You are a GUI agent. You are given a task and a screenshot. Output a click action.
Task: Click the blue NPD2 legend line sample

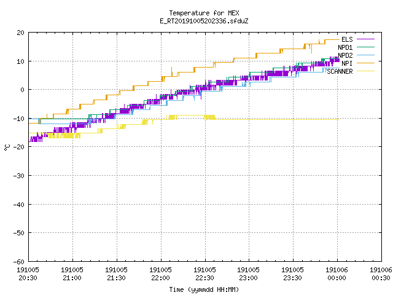(x=365, y=55)
